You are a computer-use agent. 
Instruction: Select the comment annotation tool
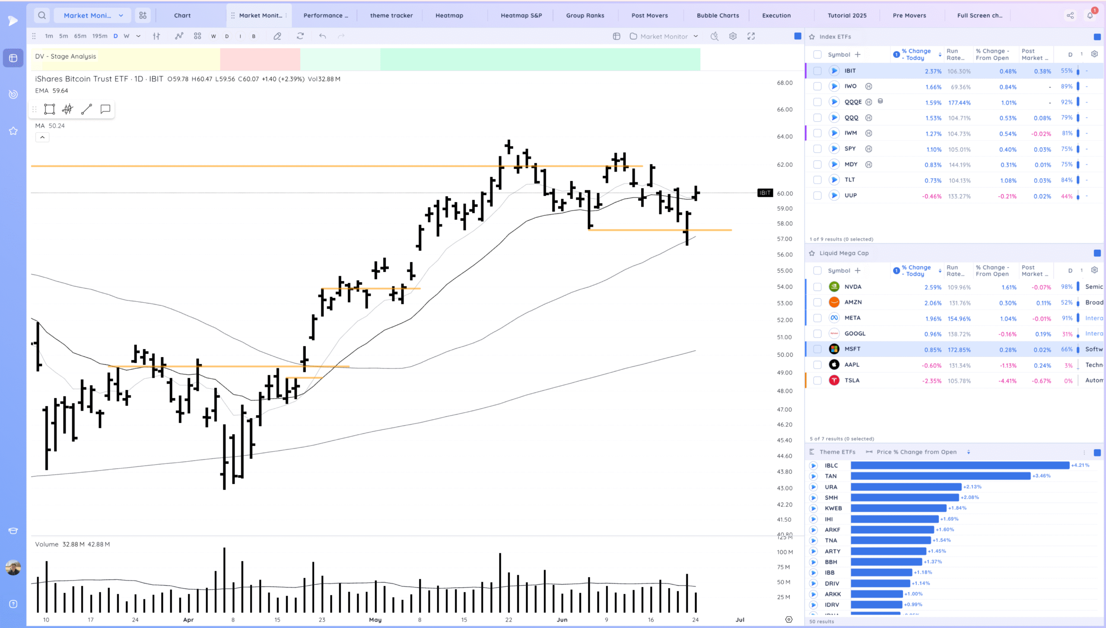(105, 109)
